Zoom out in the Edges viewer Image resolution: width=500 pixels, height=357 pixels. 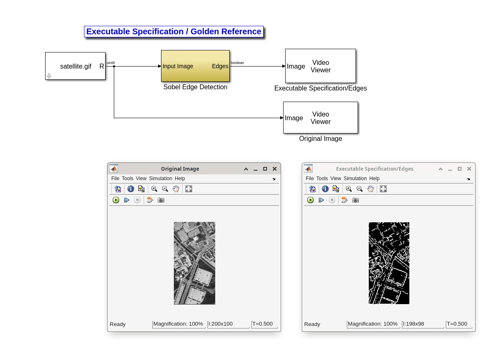(360, 189)
